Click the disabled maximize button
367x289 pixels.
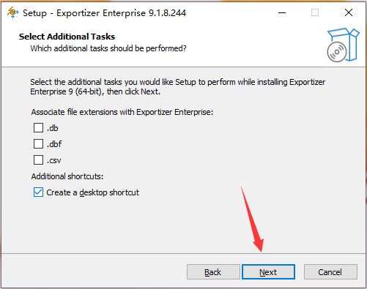(x=315, y=12)
